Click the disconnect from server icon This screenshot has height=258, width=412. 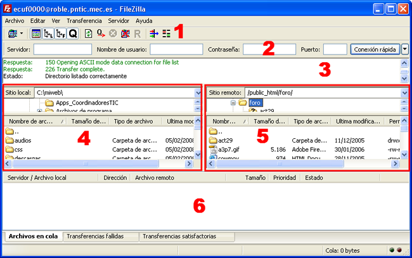pos(126,33)
